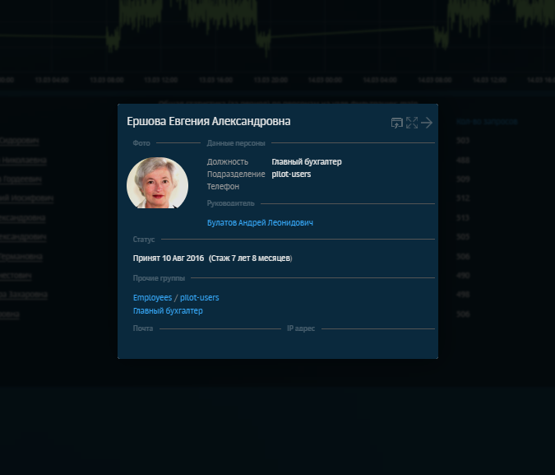Click the (Стаж 7 лет 8 месяцев) text
This screenshot has height=475, width=555.
pyautogui.click(x=250, y=258)
